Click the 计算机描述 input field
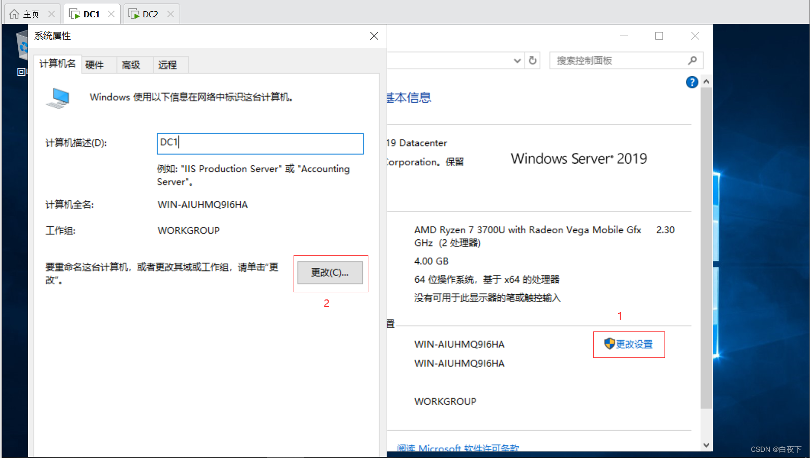This screenshot has width=810, height=458. point(260,143)
